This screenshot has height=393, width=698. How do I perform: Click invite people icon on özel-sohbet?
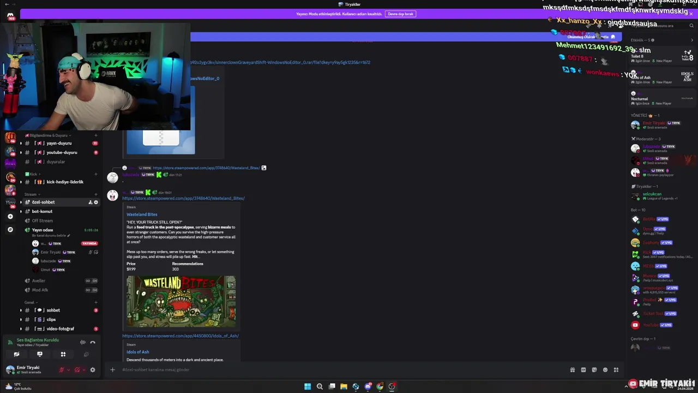[90, 202]
